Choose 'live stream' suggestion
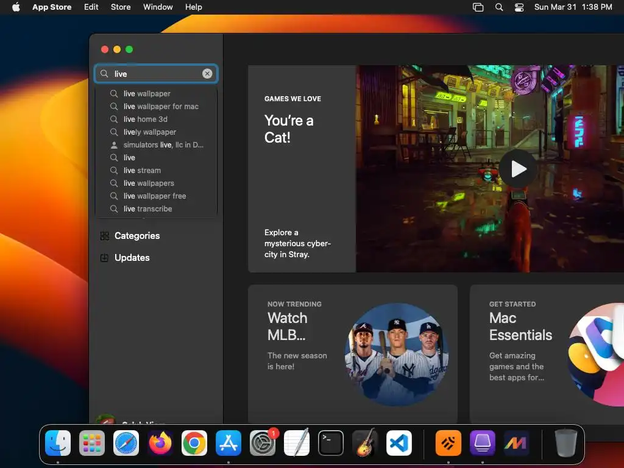 coord(156,171)
